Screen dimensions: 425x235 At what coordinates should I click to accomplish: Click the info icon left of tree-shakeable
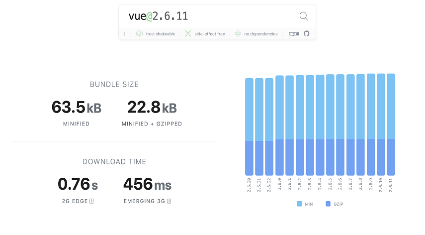pos(125,34)
